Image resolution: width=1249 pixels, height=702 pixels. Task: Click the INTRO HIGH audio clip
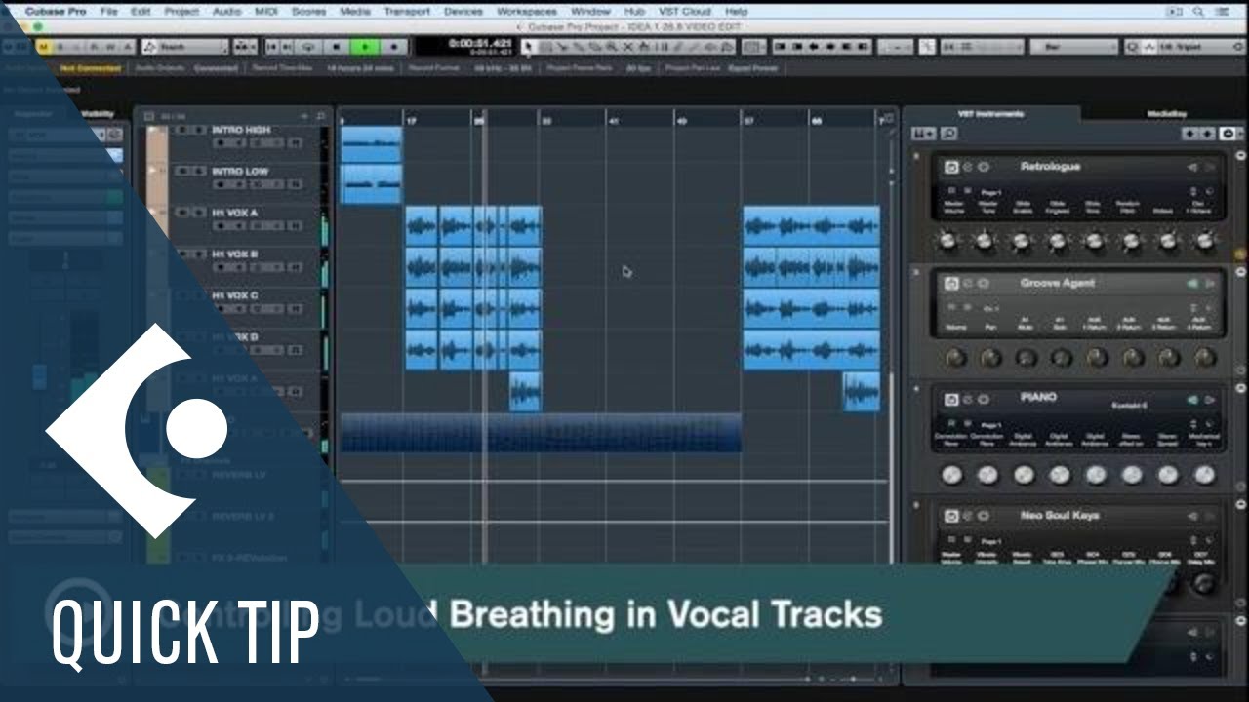click(x=371, y=144)
